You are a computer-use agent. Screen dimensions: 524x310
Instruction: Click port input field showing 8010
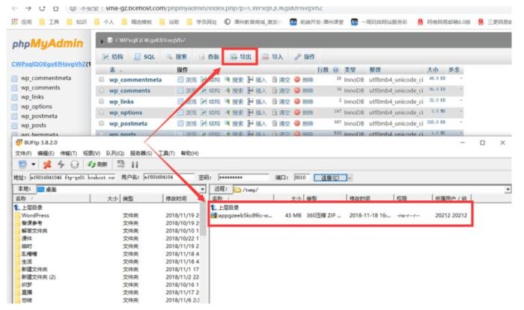click(302, 177)
